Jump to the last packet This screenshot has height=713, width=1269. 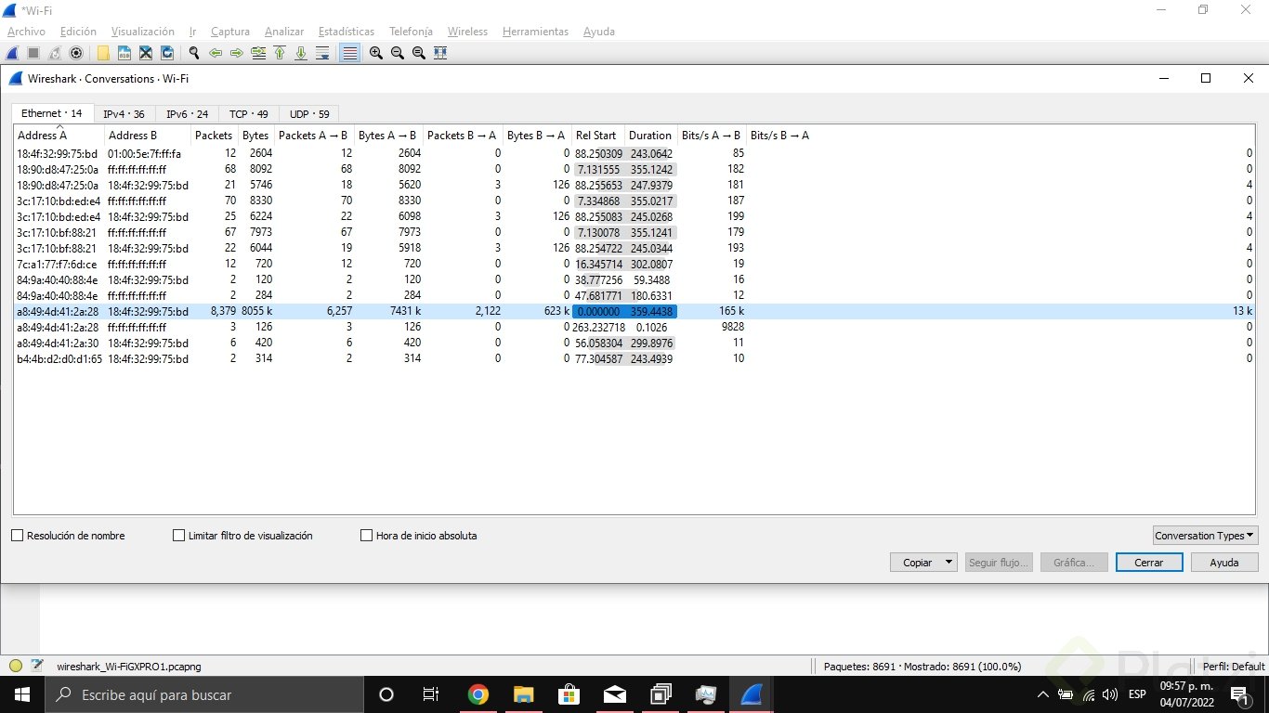[301, 53]
